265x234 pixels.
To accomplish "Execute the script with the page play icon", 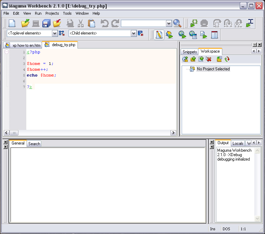I will click(x=204, y=35).
